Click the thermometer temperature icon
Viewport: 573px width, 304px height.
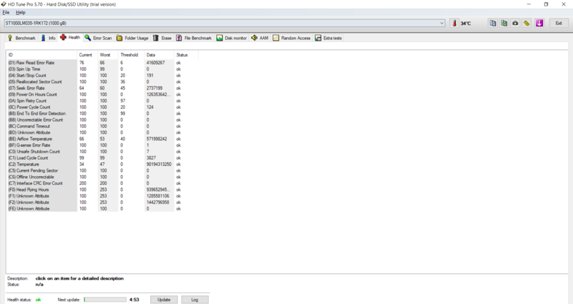pos(455,23)
